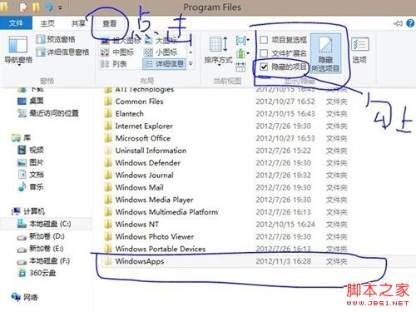416x312 pixels.
Task: Click the Windows Defender folder icon
Action: pos(108,163)
